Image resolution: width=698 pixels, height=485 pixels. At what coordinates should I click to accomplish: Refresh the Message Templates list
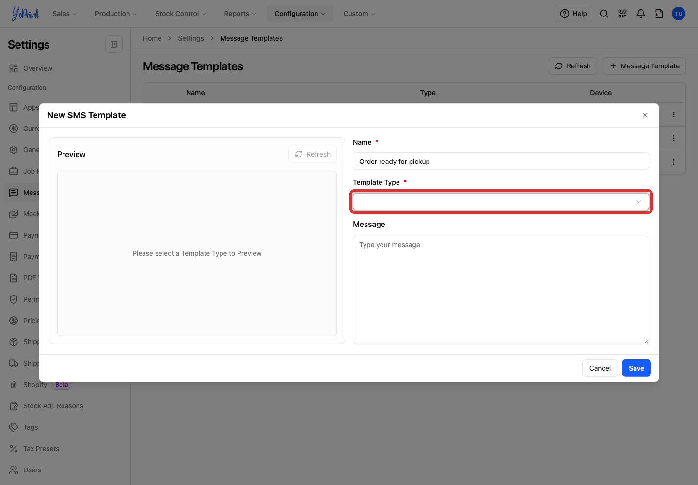click(x=573, y=66)
